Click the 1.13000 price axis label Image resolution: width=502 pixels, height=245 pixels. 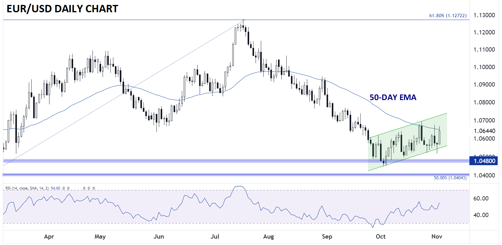484,15
